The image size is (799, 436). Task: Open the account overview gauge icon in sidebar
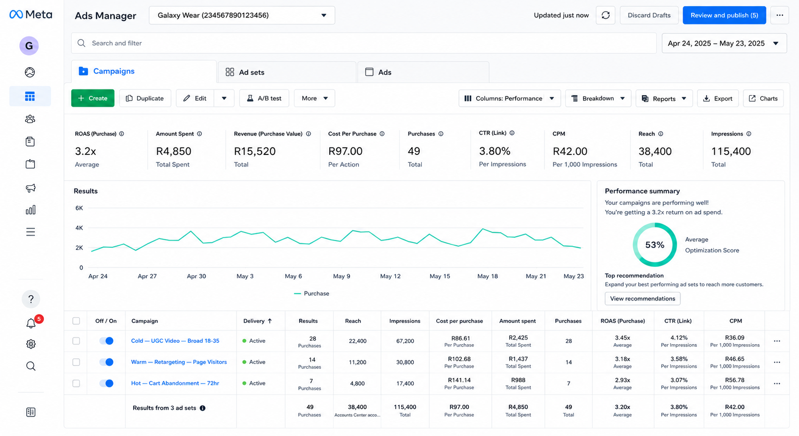[30, 72]
